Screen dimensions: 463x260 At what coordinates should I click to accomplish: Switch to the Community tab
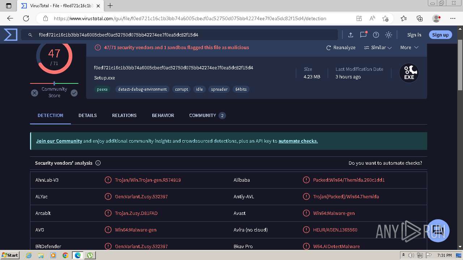click(x=207, y=116)
